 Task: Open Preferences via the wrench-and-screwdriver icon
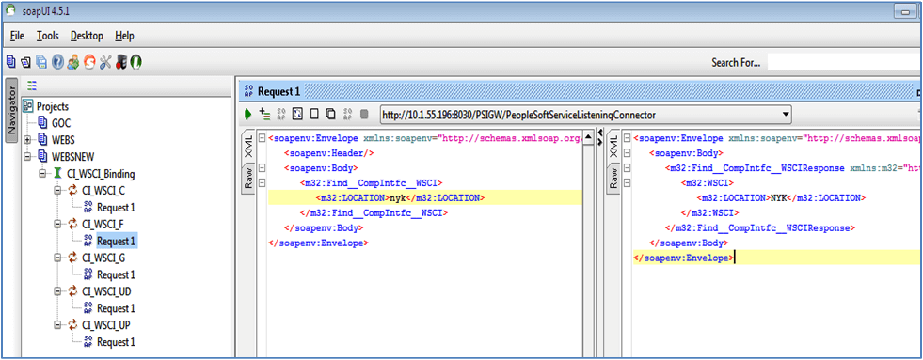[x=104, y=62]
